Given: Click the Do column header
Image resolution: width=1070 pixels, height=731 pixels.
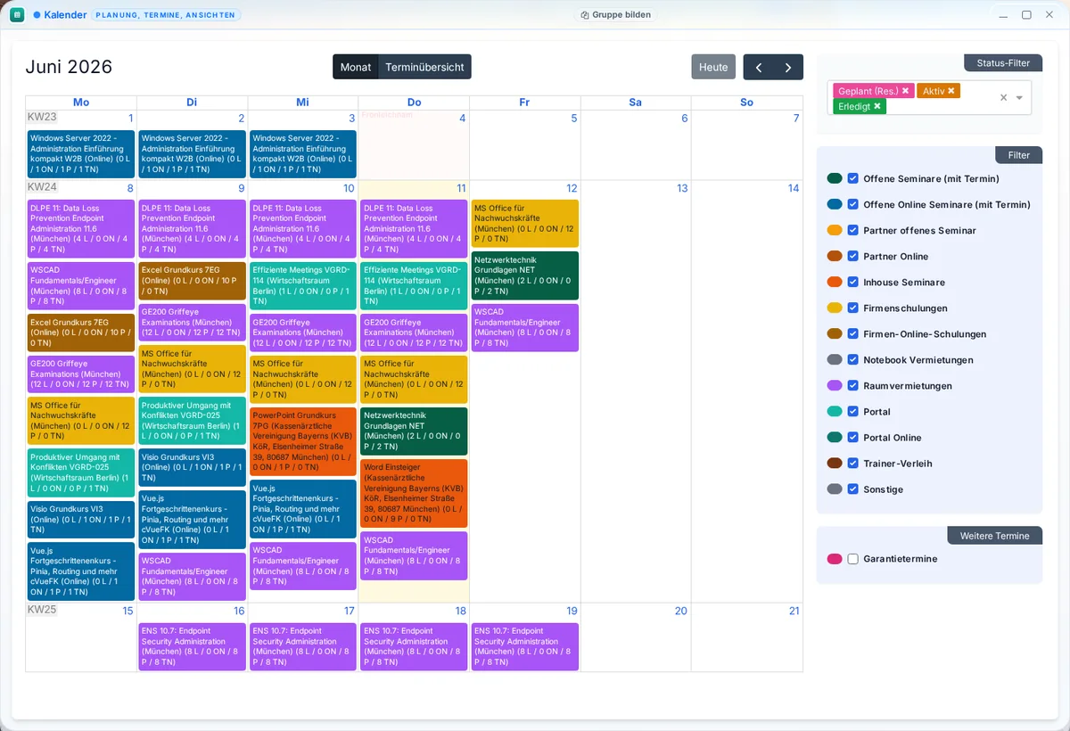Looking at the screenshot, I should click(414, 103).
